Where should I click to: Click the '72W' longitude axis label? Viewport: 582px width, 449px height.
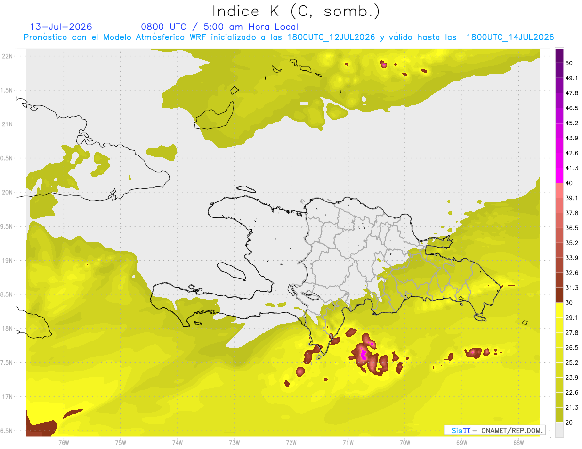coord(291,442)
